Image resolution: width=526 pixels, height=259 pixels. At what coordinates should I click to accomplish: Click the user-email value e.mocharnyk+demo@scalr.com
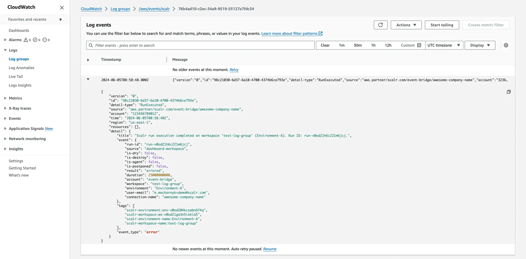[180, 193]
